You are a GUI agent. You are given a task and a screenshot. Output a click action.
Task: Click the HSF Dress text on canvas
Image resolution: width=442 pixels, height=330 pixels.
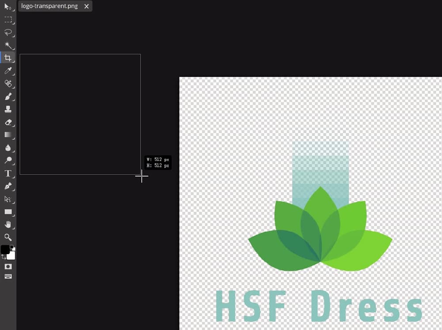click(319, 306)
